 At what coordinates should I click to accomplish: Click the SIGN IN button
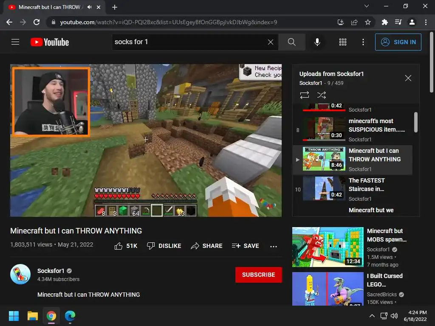point(398,42)
